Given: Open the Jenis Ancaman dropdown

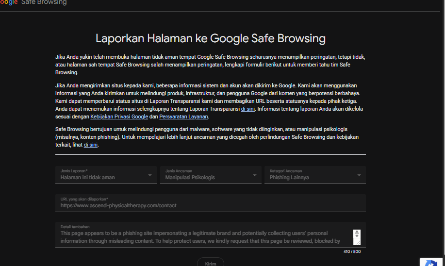Looking at the screenshot, I should [x=211, y=175].
